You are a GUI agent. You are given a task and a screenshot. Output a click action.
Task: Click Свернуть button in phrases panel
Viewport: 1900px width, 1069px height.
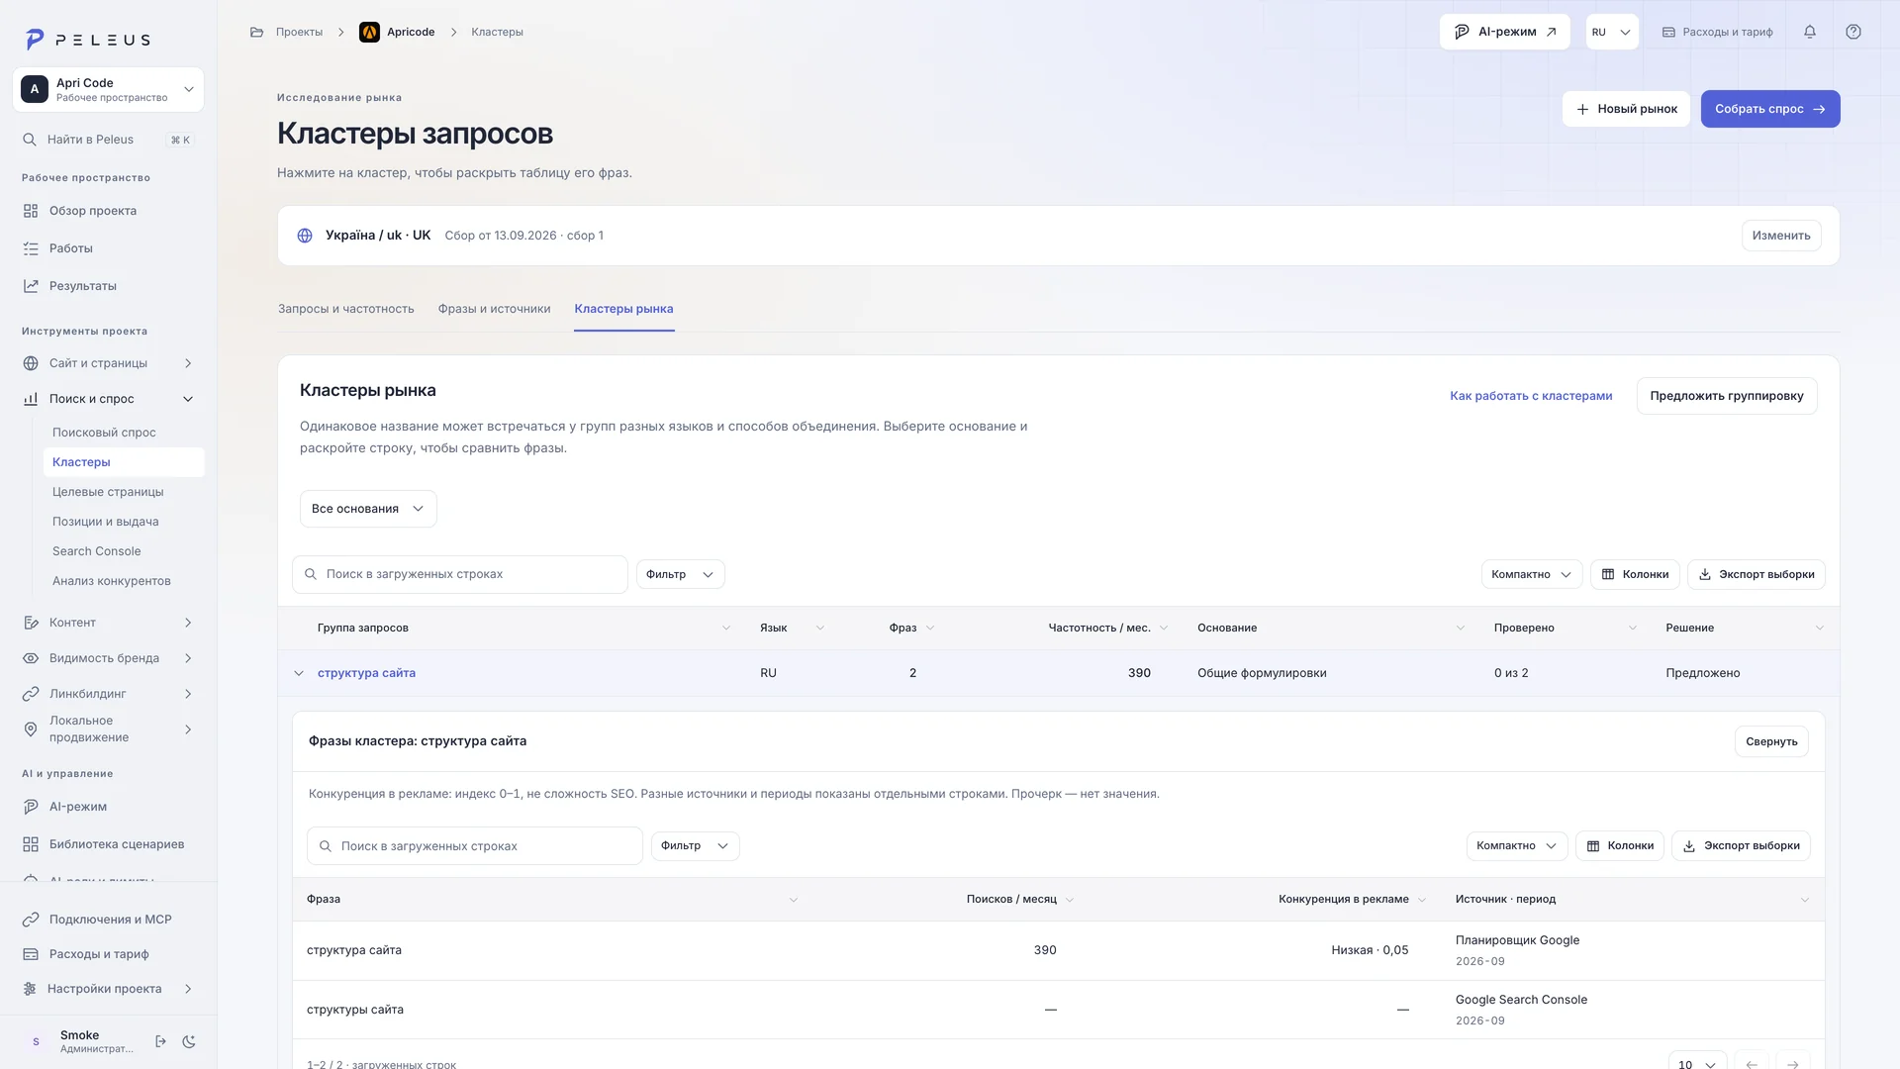point(1771,741)
